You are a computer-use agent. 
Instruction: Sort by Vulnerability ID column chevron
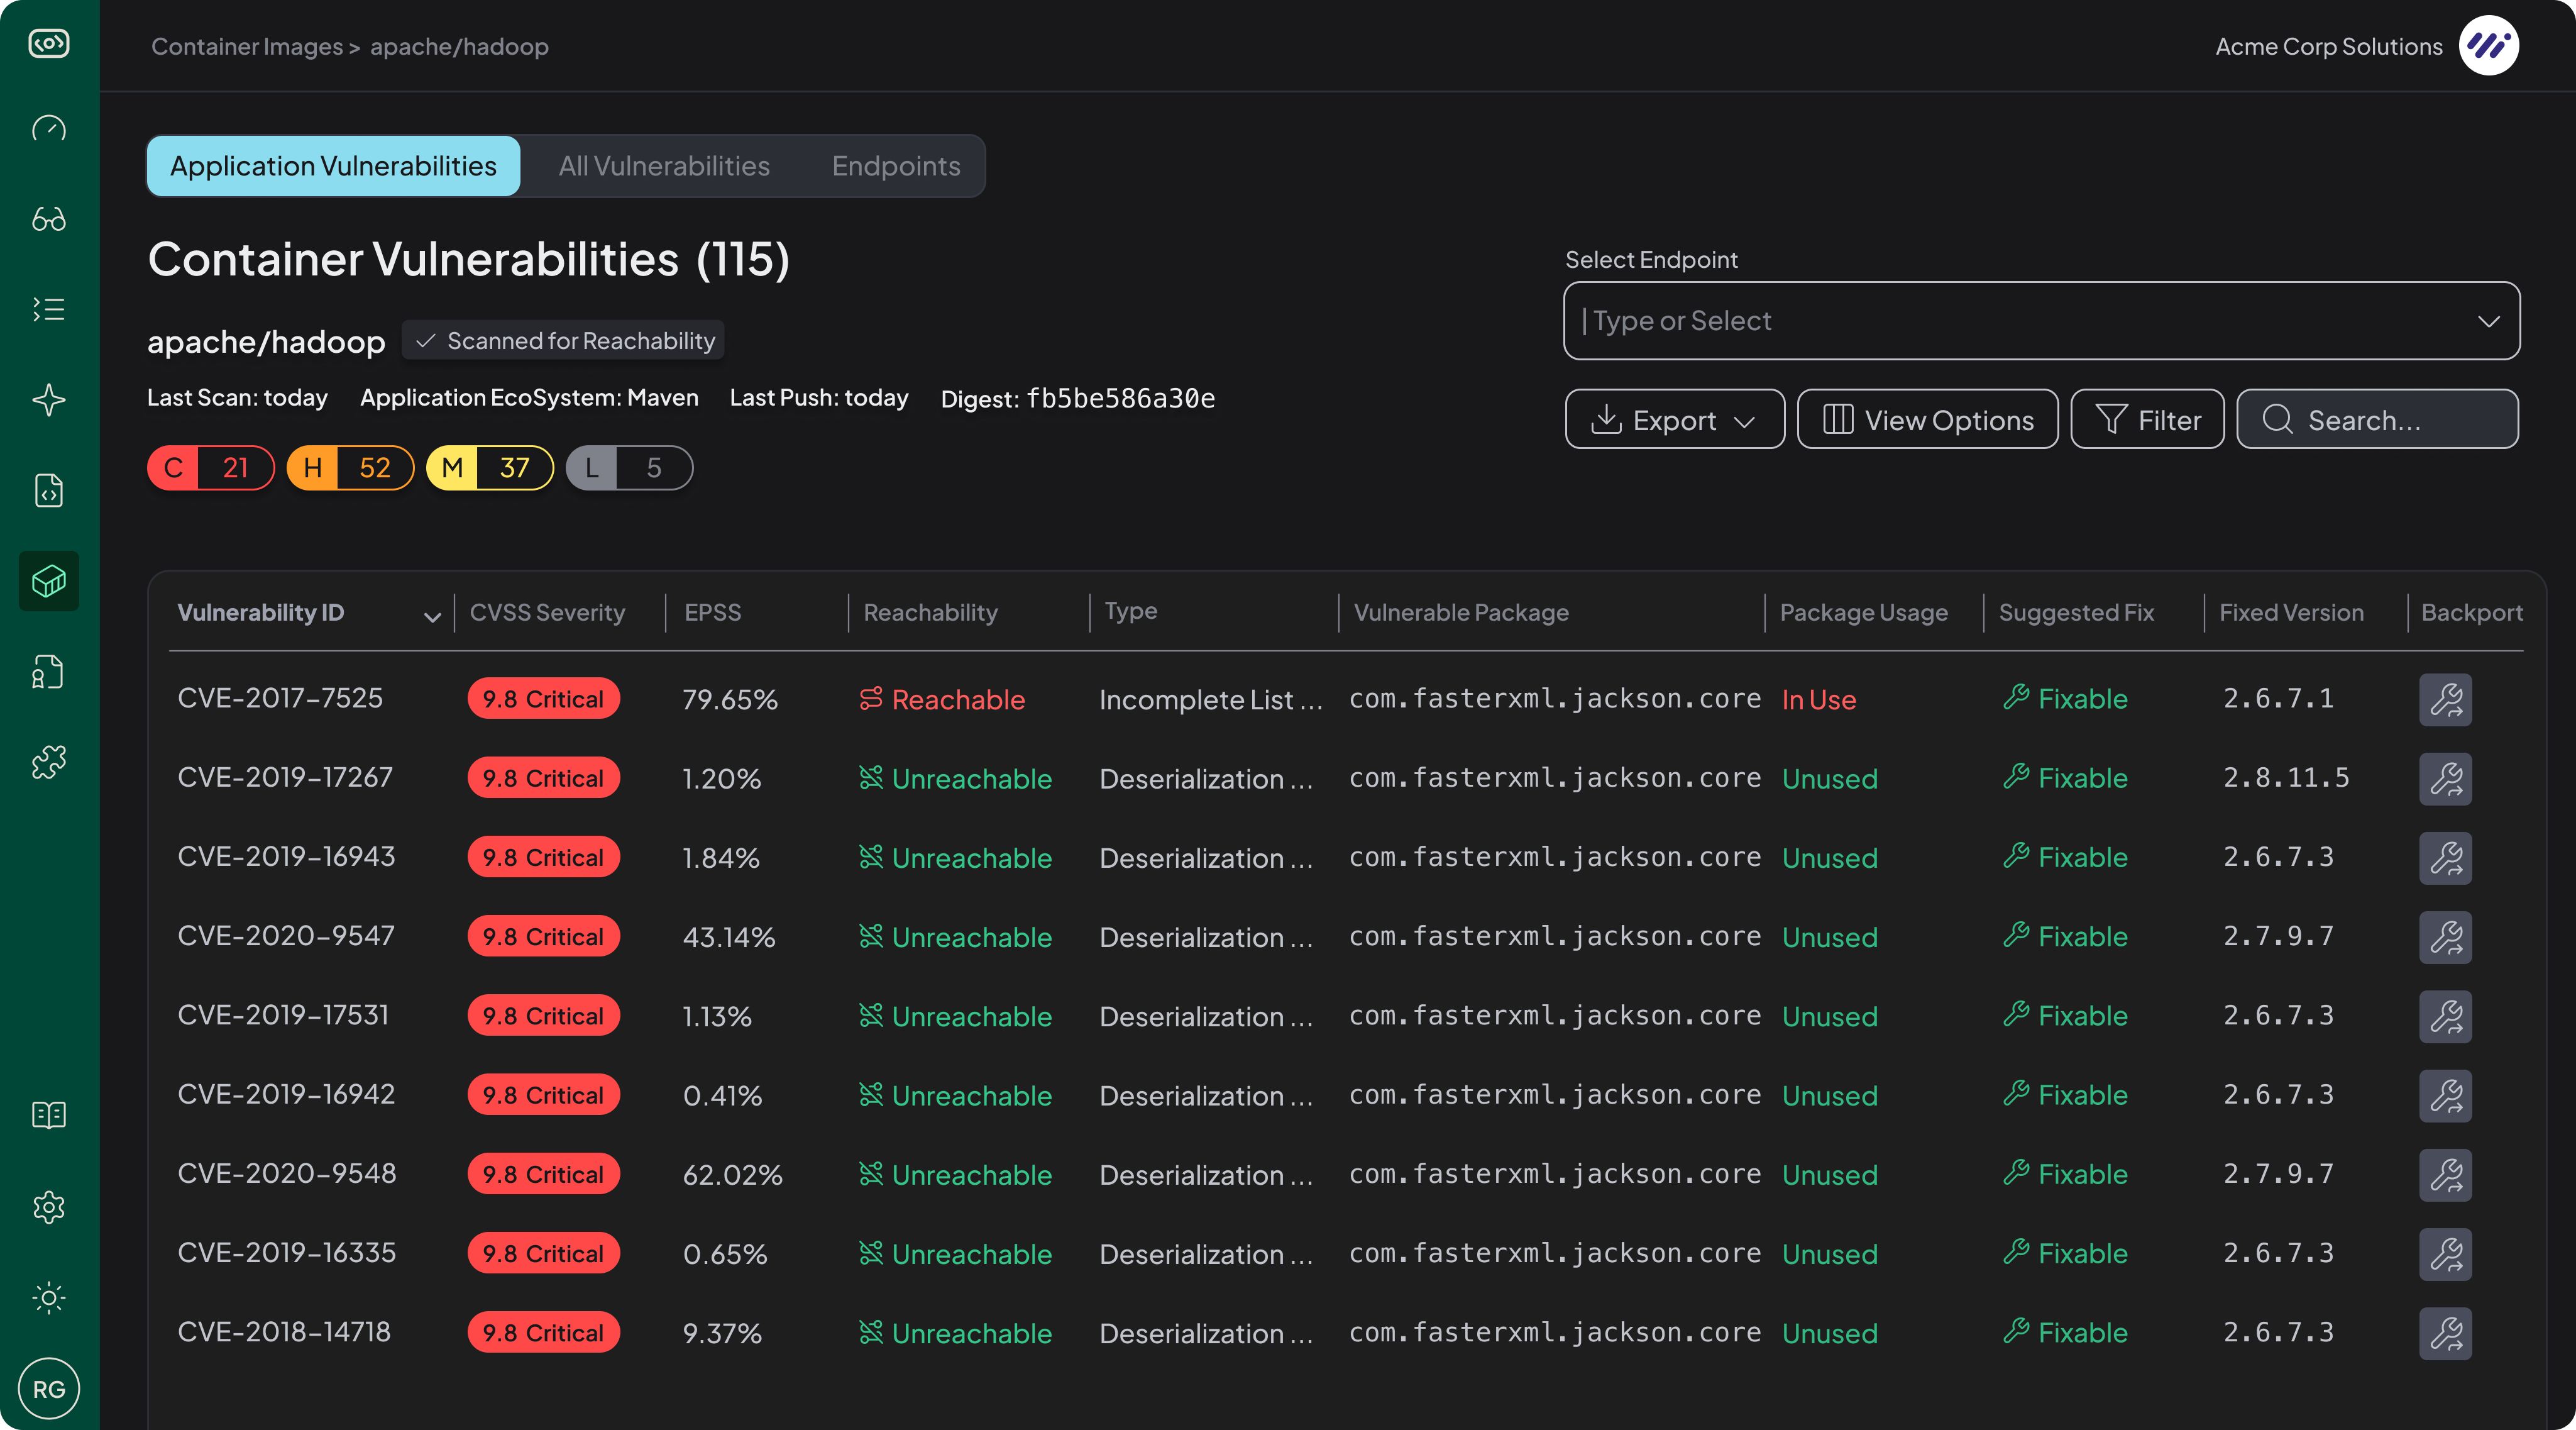click(x=432, y=616)
